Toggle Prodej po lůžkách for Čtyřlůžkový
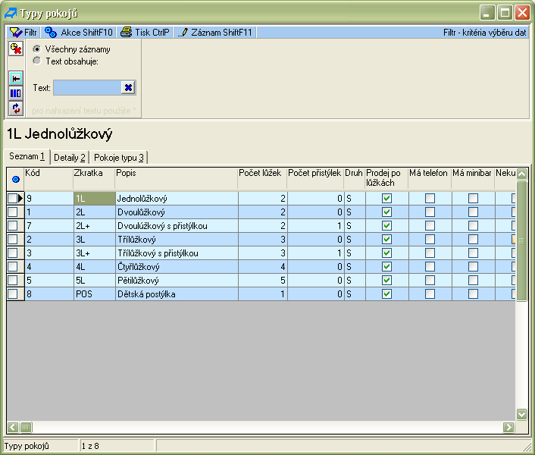The image size is (535, 455). pyautogui.click(x=386, y=267)
